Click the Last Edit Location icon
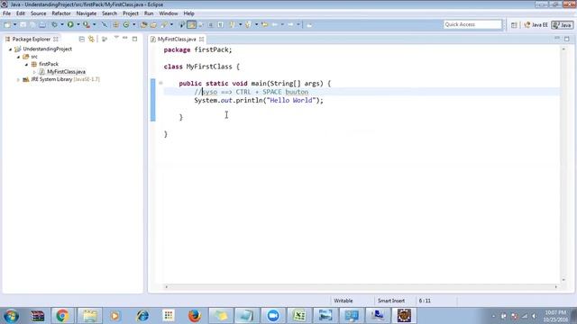Viewport: 577px width, 324px height. point(264,24)
